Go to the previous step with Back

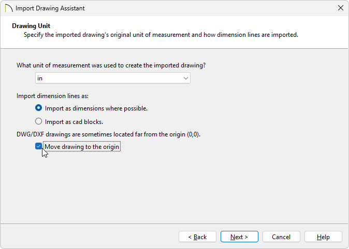coord(197,237)
